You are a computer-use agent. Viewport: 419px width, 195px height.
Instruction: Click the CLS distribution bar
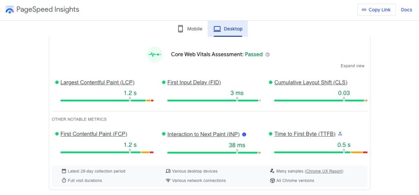pyautogui.click(x=321, y=101)
